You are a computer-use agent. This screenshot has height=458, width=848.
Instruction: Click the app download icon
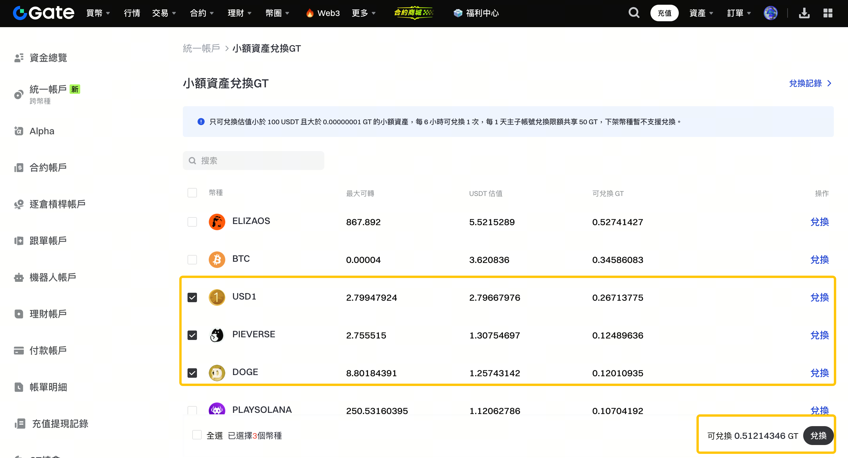(804, 13)
